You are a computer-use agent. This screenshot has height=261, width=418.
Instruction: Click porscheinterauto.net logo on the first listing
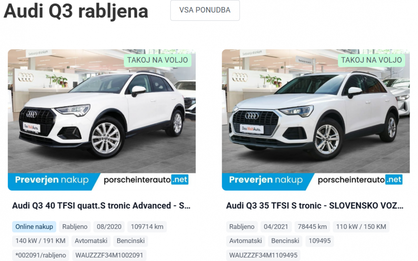(146, 180)
